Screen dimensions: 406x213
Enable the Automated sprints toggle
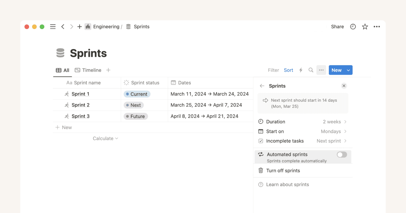[x=341, y=155]
